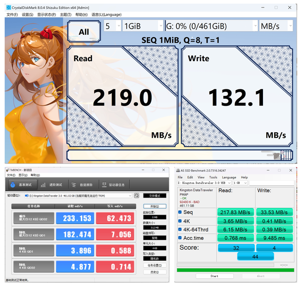Open the Edit menu in AS SSD Benchmark

[x=190, y=177]
